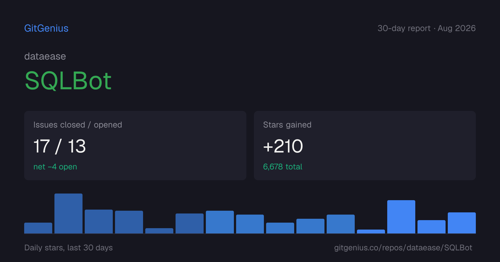This screenshot has height=262, width=500.
Task: Open the Issues closed / opened card
Action: 135,146
